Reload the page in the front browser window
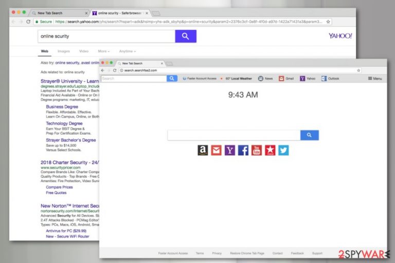395x263 pixels. tap(115, 70)
